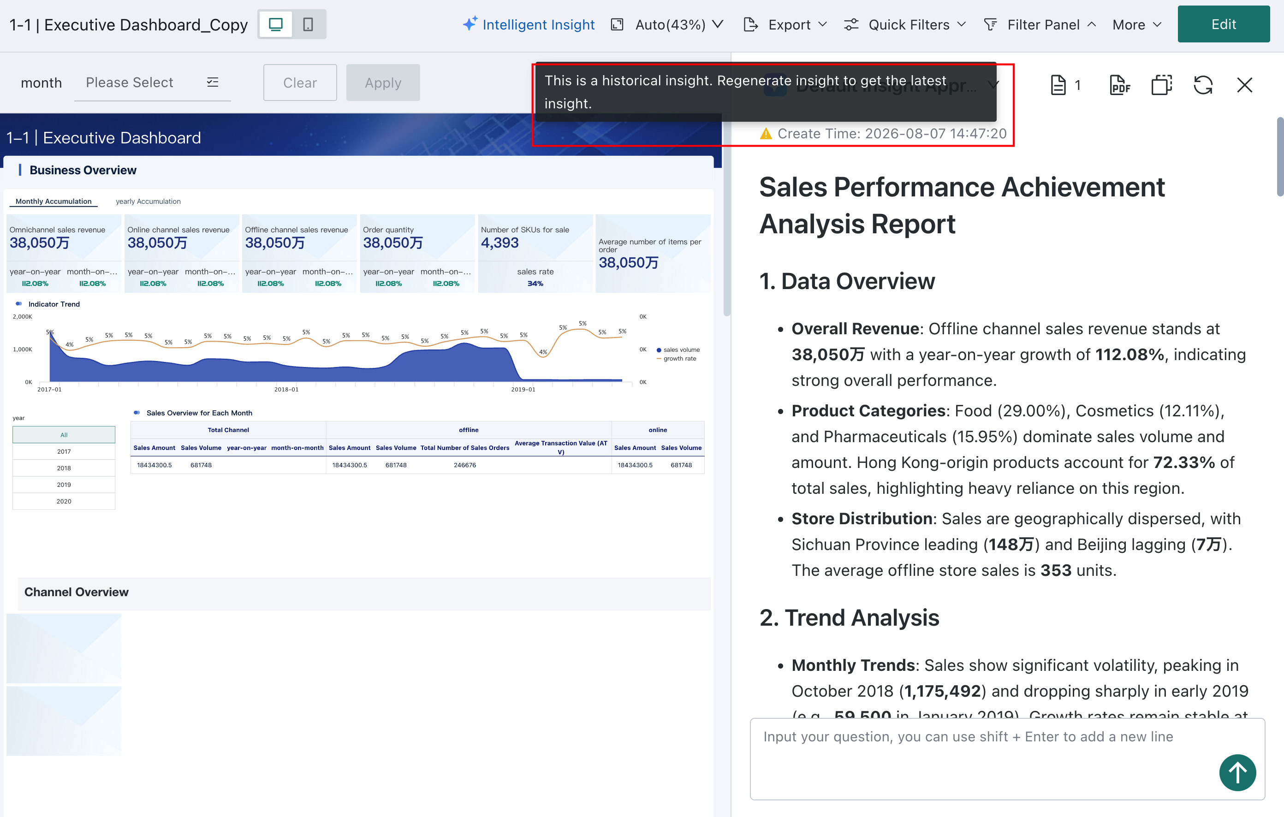Select year 2020

(x=64, y=501)
